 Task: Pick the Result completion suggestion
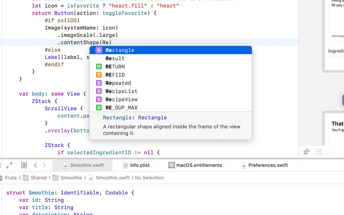115,59
